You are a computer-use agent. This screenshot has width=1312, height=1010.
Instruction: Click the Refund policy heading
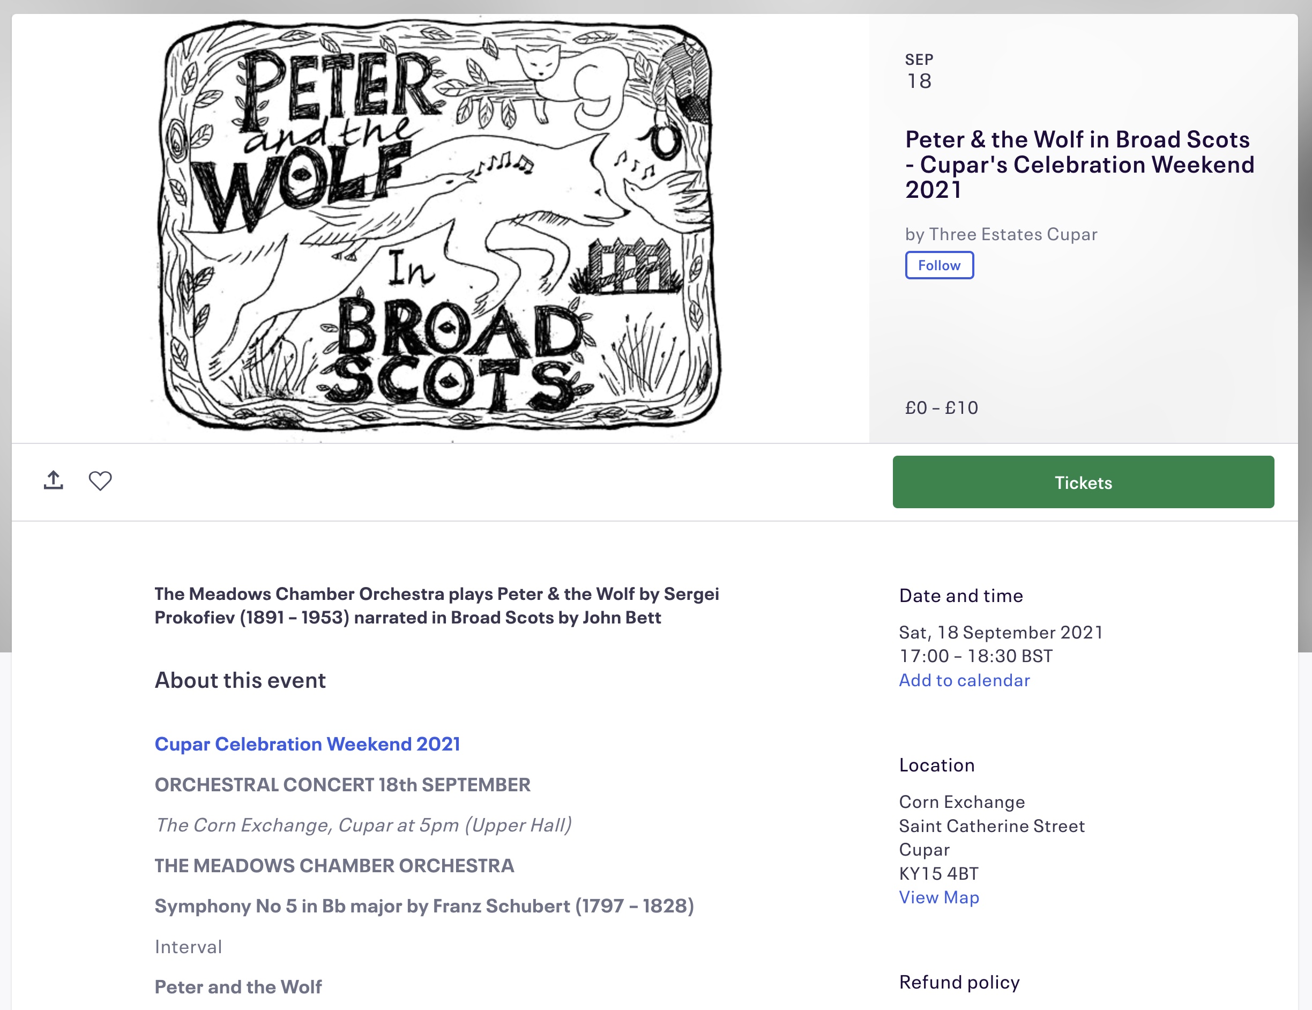click(959, 982)
